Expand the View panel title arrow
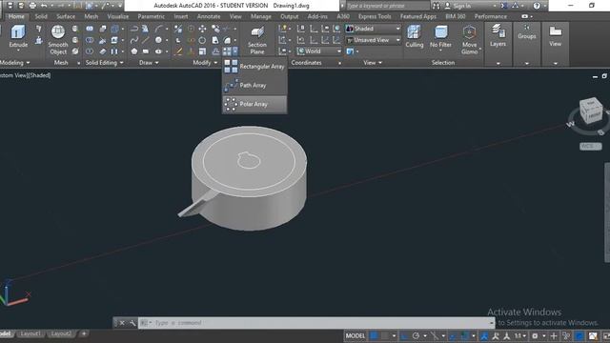 pos(380,63)
